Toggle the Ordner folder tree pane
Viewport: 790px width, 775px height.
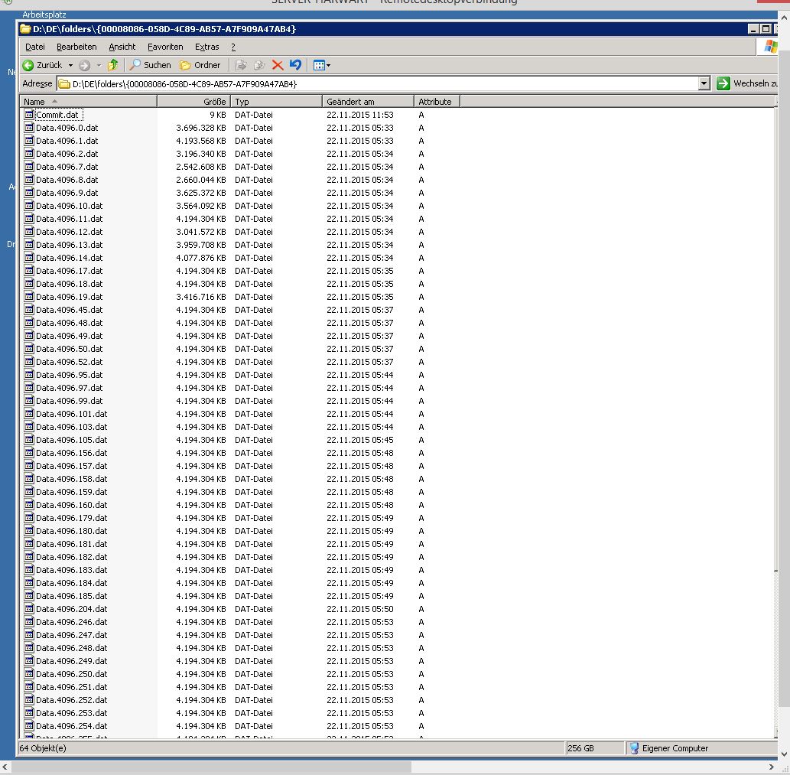point(200,65)
